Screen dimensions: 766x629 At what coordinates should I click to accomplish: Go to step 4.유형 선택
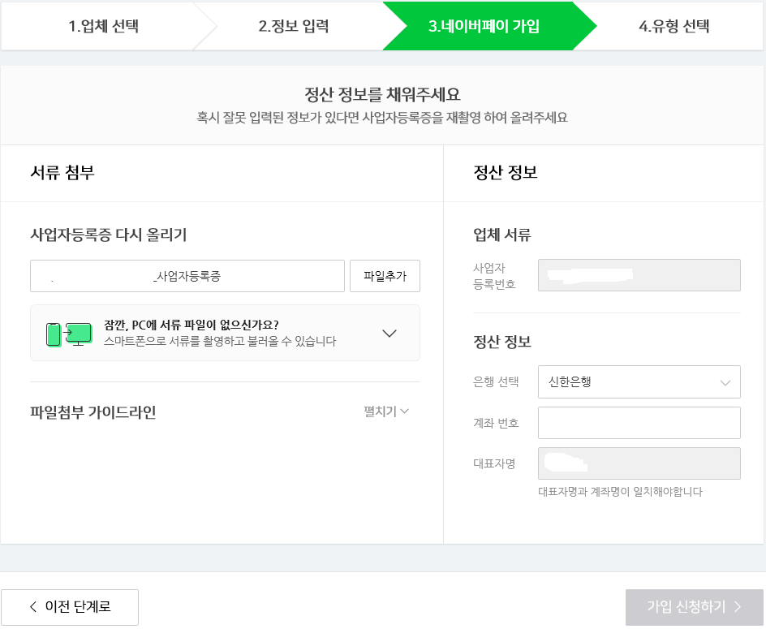(674, 26)
